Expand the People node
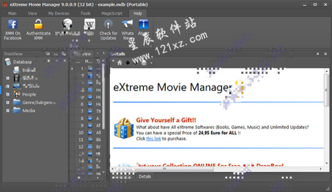 (x=8, y=94)
